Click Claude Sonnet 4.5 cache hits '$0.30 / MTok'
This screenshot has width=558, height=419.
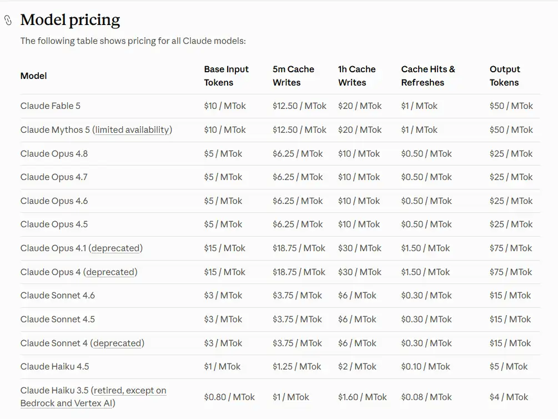click(426, 320)
